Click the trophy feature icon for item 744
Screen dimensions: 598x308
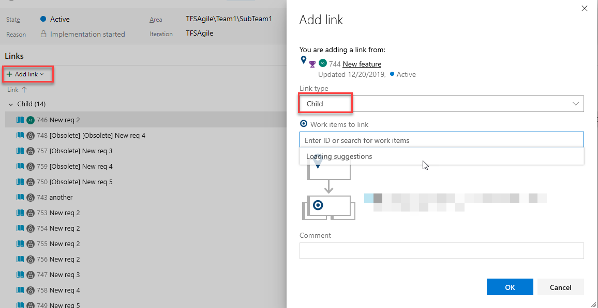point(312,64)
